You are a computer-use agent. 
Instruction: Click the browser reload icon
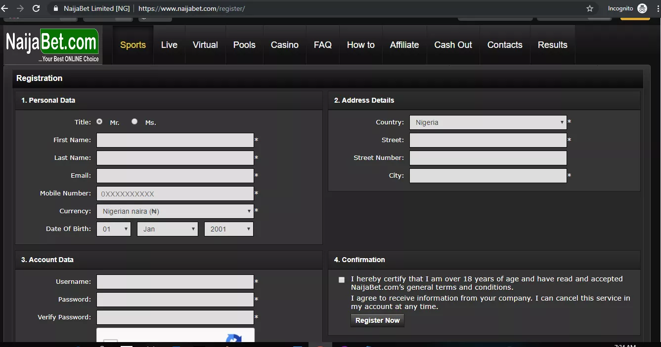(36, 8)
